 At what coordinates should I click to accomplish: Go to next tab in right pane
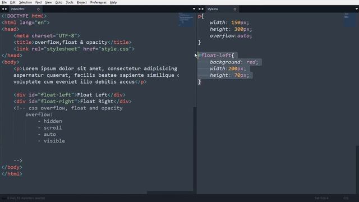(x=202, y=9)
